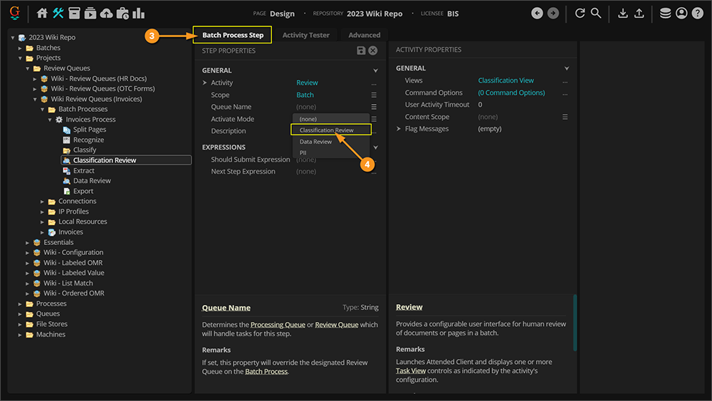Open the Design tools wrench icon
This screenshot has height=401, width=712.
click(58, 13)
